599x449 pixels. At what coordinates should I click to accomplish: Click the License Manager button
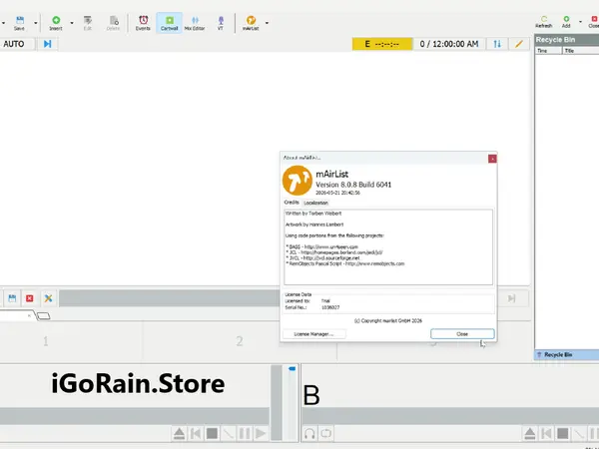tap(314, 334)
